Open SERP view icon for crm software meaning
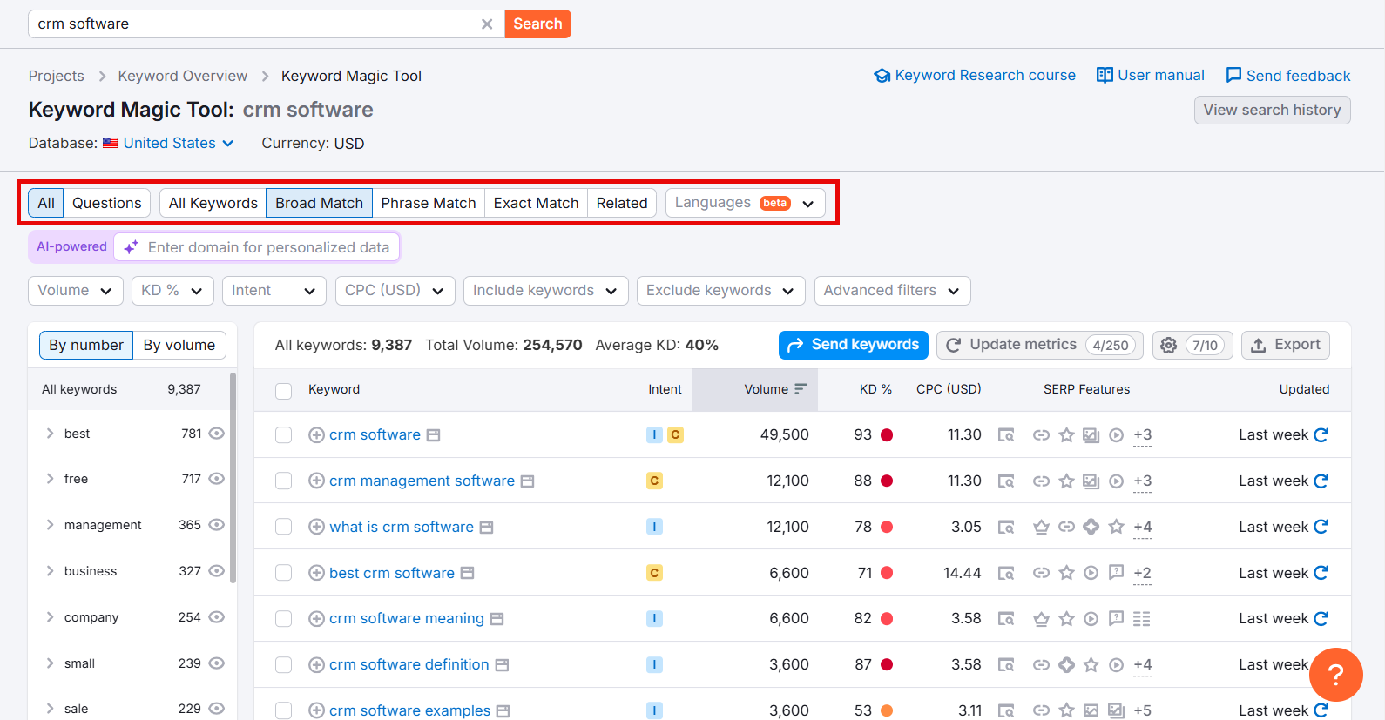The width and height of the screenshot is (1385, 720). [x=497, y=619]
